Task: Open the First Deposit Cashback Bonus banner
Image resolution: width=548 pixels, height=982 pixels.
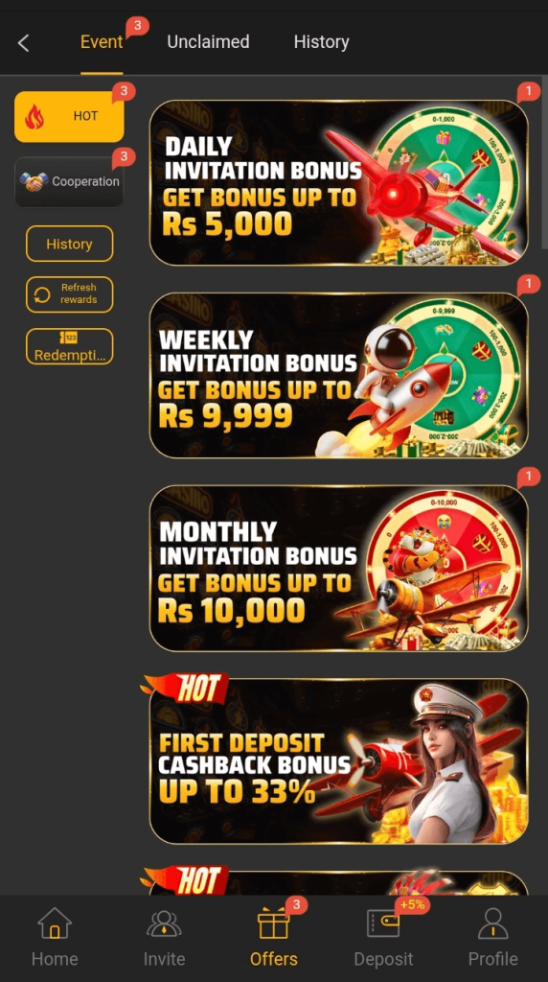Action: coord(338,760)
